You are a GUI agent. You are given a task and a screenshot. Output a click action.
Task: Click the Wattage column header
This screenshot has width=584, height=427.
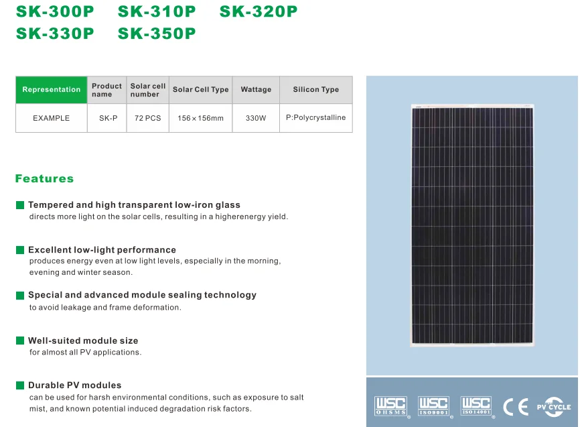[256, 90]
